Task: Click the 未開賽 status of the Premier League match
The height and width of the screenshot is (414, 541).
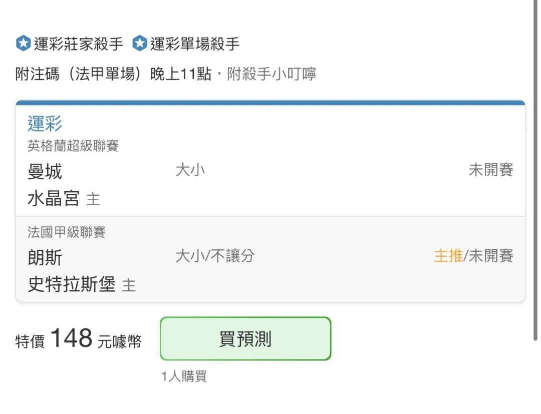Action: 491,170
